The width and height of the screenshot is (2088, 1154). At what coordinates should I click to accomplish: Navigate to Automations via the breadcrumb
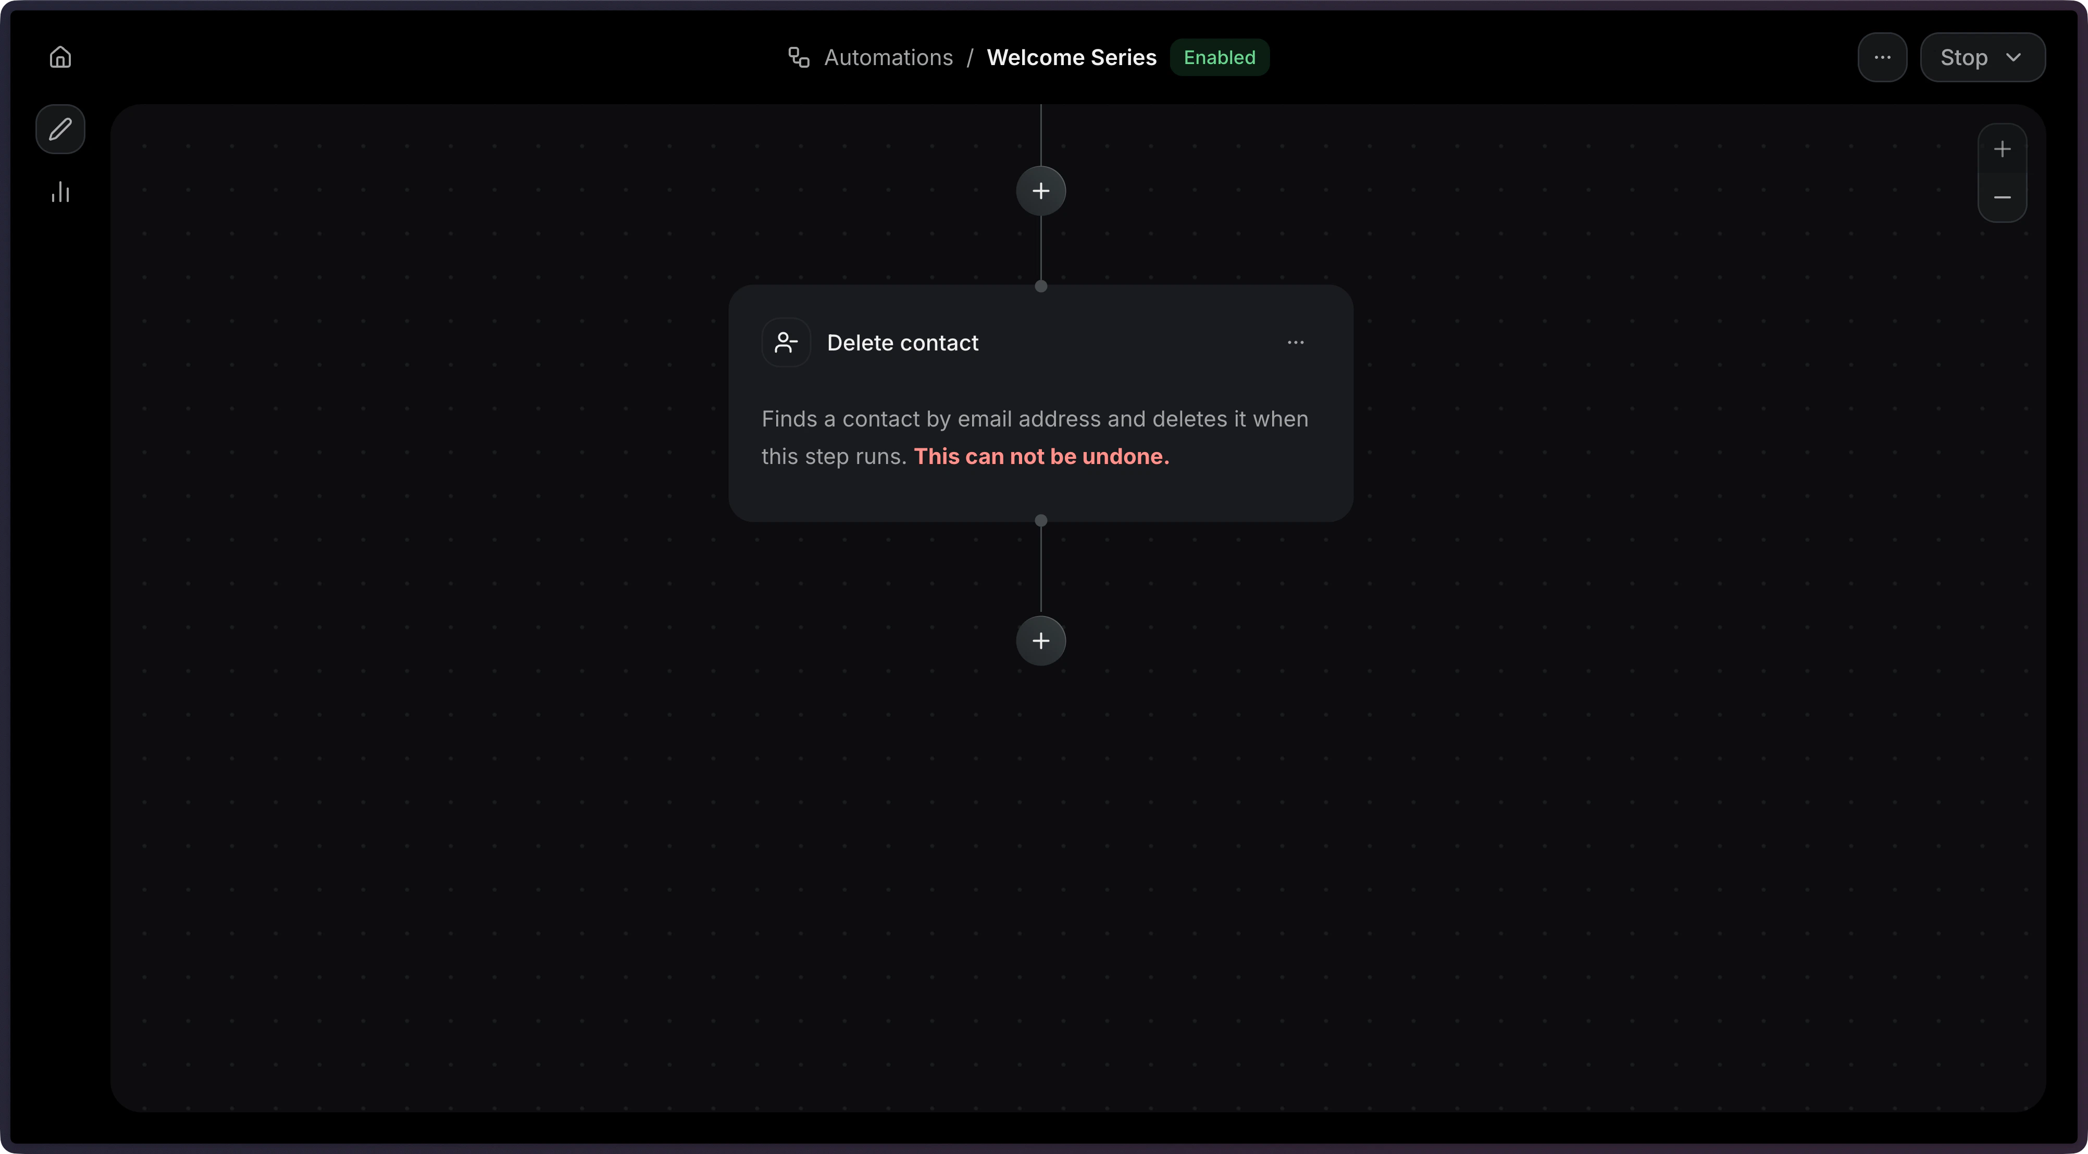click(888, 57)
